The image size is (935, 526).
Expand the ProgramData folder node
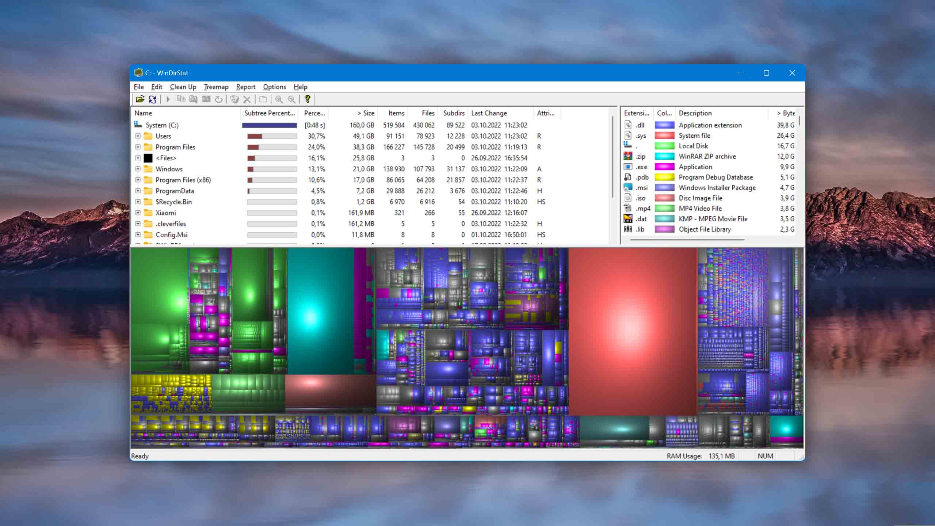tap(138, 191)
